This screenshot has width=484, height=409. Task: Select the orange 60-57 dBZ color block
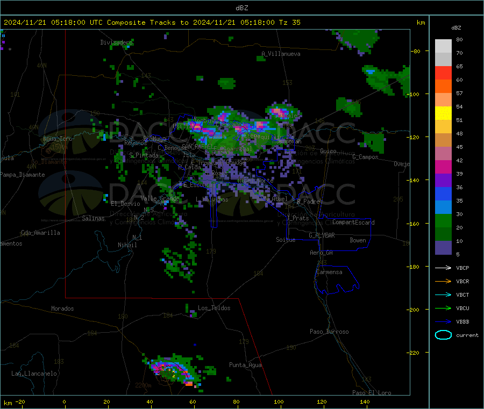443,87
